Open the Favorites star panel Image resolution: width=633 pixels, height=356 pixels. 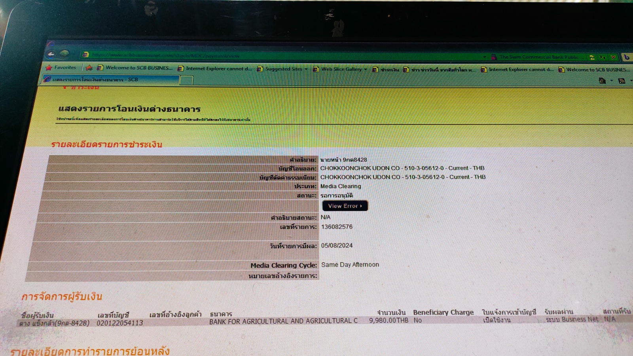pos(61,68)
